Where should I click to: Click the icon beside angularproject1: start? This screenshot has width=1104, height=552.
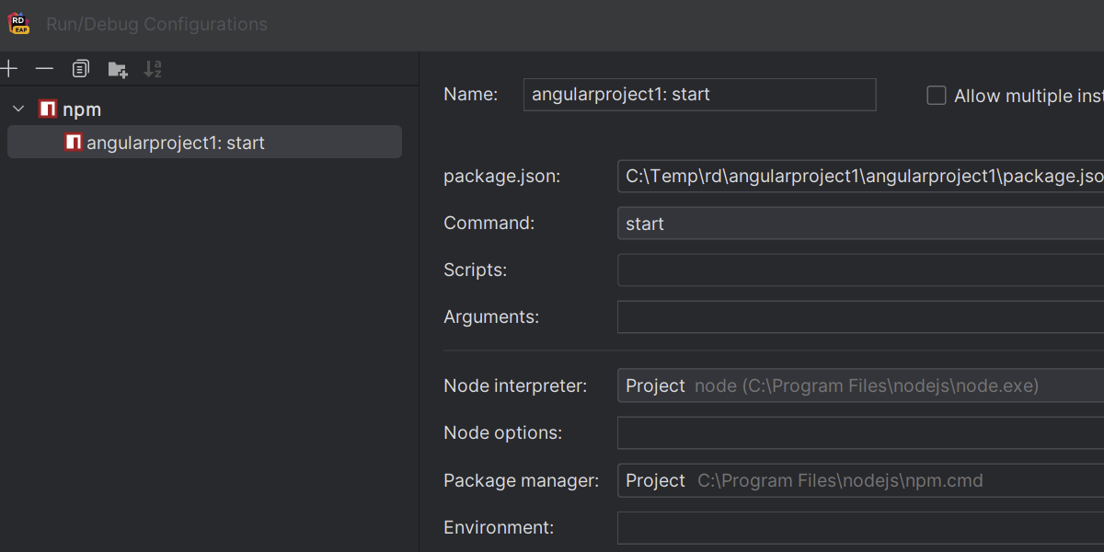(x=74, y=143)
